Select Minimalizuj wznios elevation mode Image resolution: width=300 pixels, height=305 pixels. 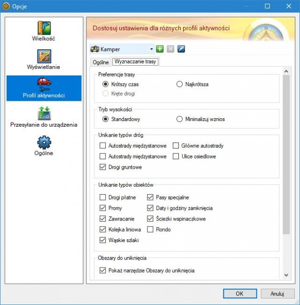[x=179, y=119]
